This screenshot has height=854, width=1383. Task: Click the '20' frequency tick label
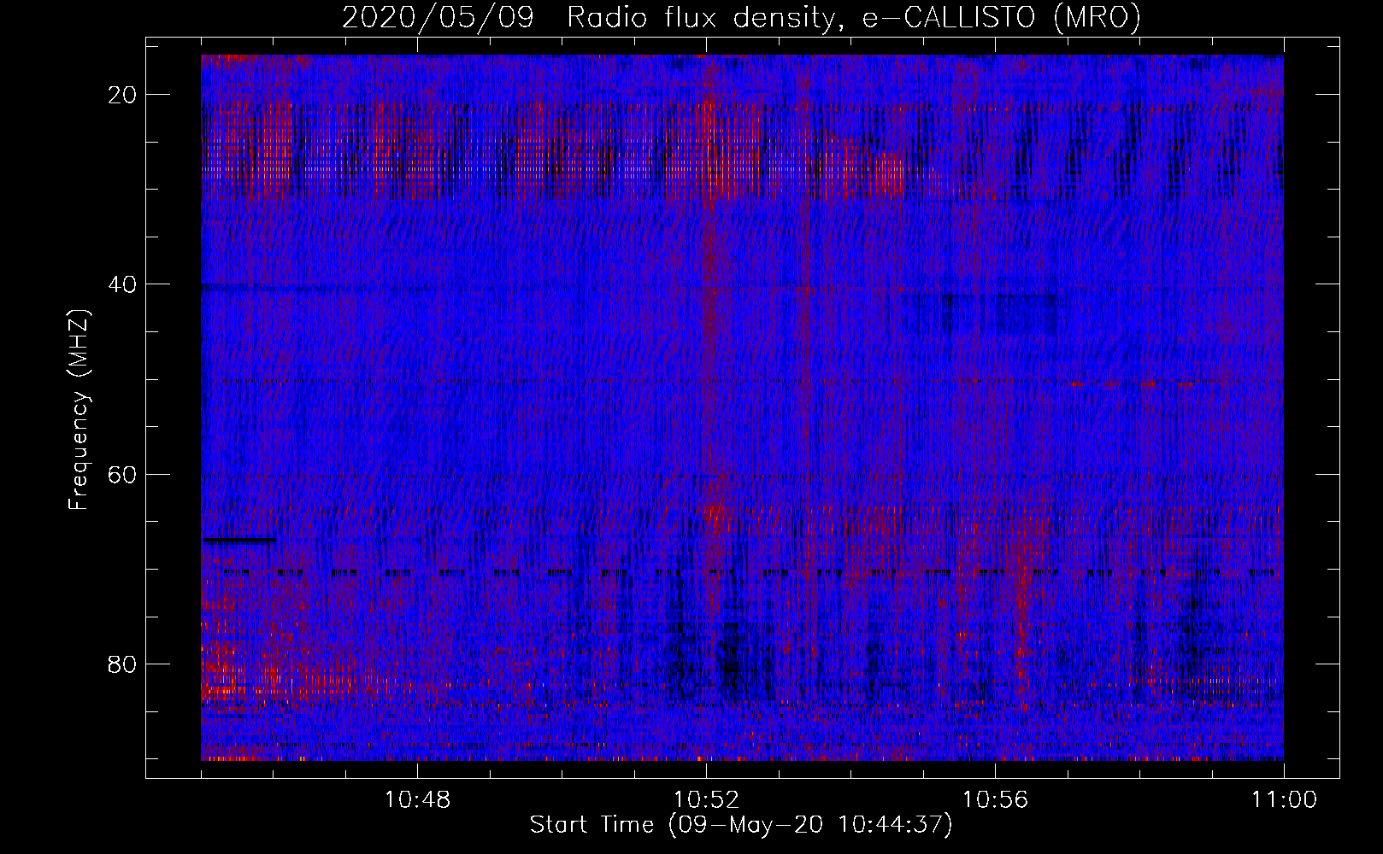click(123, 95)
